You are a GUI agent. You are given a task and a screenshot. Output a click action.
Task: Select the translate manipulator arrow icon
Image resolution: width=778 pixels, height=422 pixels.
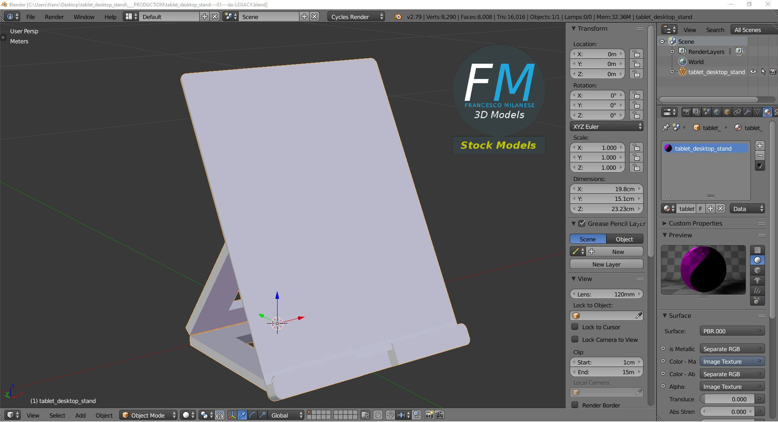(242, 415)
